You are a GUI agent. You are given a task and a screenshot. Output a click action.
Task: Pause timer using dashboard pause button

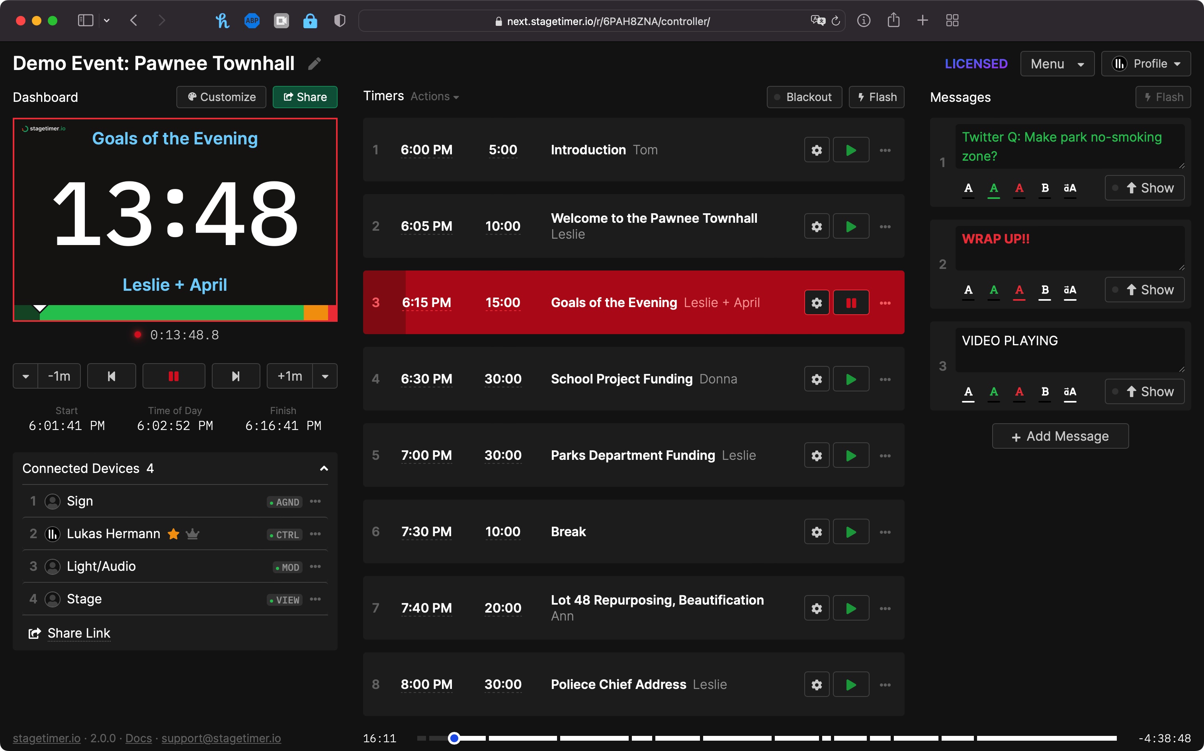pos(174,376)
